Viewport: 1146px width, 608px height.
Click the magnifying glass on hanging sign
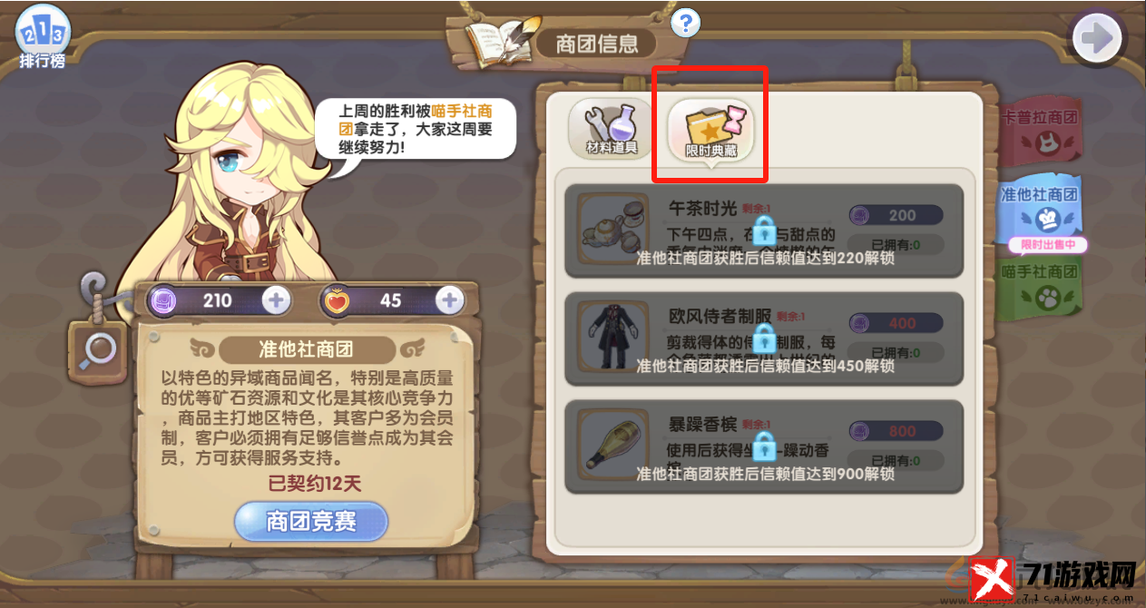[x=98, y=348]
